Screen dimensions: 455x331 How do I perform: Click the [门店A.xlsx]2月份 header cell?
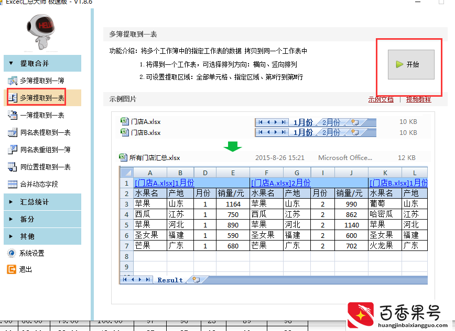tap(309, 182)
